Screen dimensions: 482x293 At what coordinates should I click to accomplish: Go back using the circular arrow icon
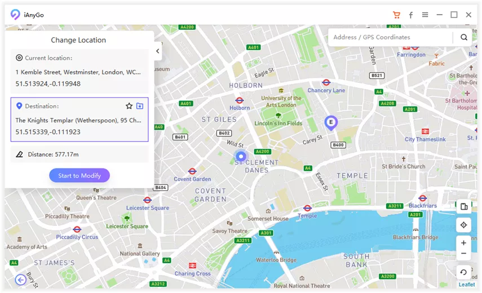click(x=21, y=280)
